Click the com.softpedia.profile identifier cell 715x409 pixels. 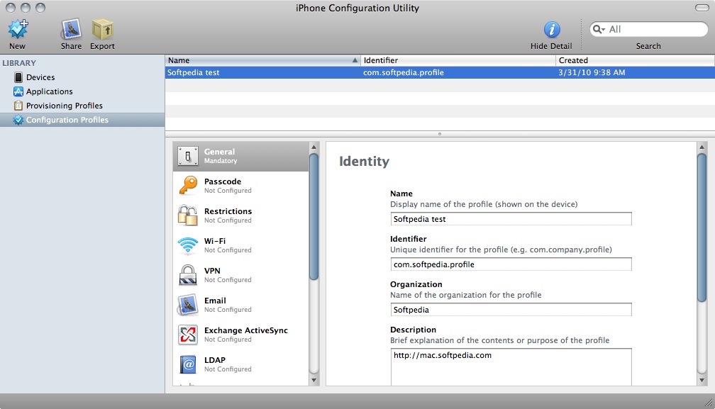pos(404,72)
